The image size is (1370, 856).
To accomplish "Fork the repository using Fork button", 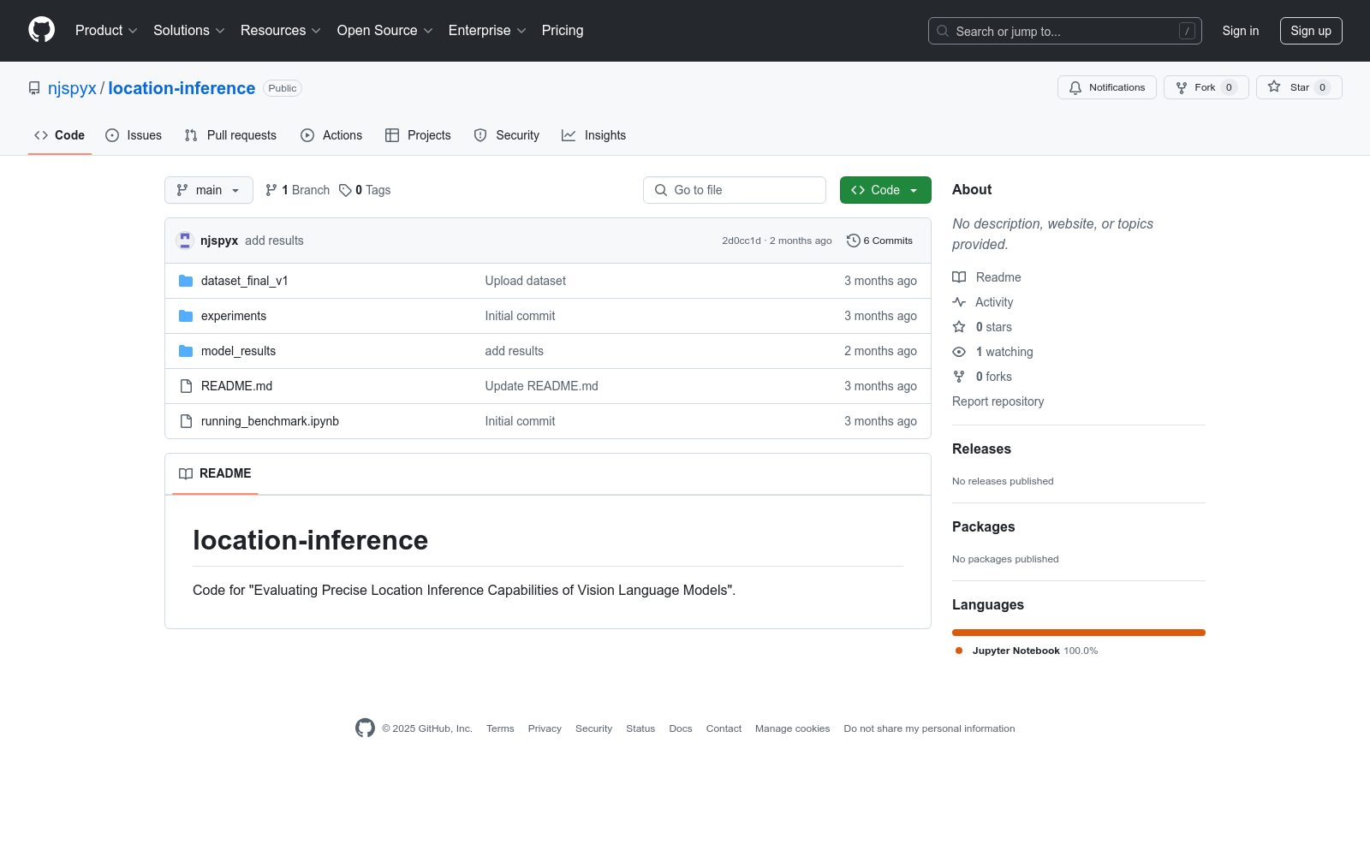I will tap(1206, 87).
